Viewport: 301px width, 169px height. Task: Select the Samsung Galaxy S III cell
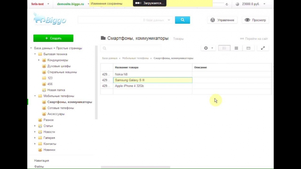click(153, 80)
